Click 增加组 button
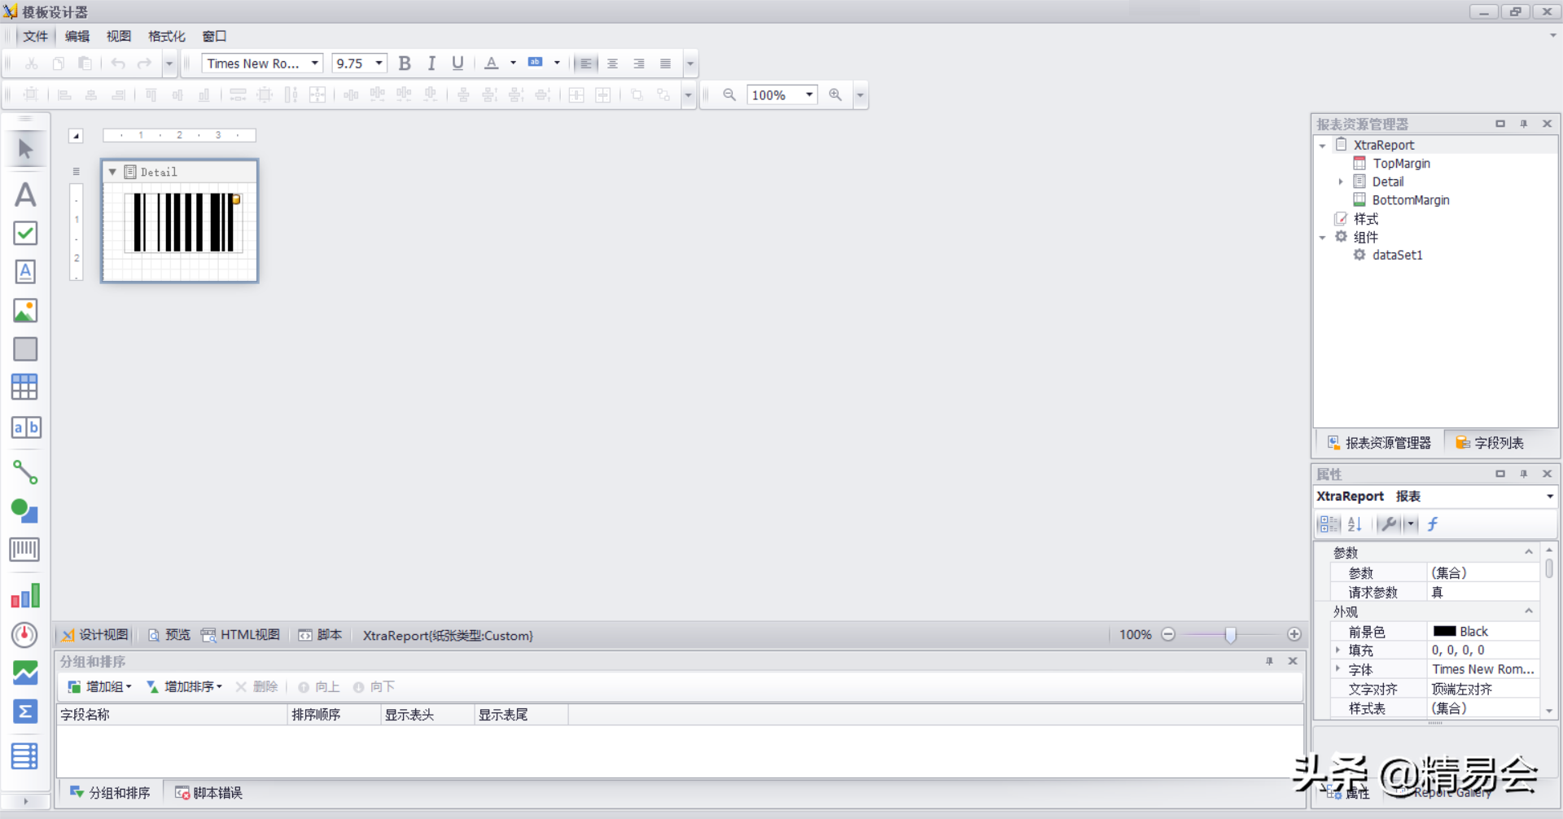Screen dimensions: 1563x819 99,687
